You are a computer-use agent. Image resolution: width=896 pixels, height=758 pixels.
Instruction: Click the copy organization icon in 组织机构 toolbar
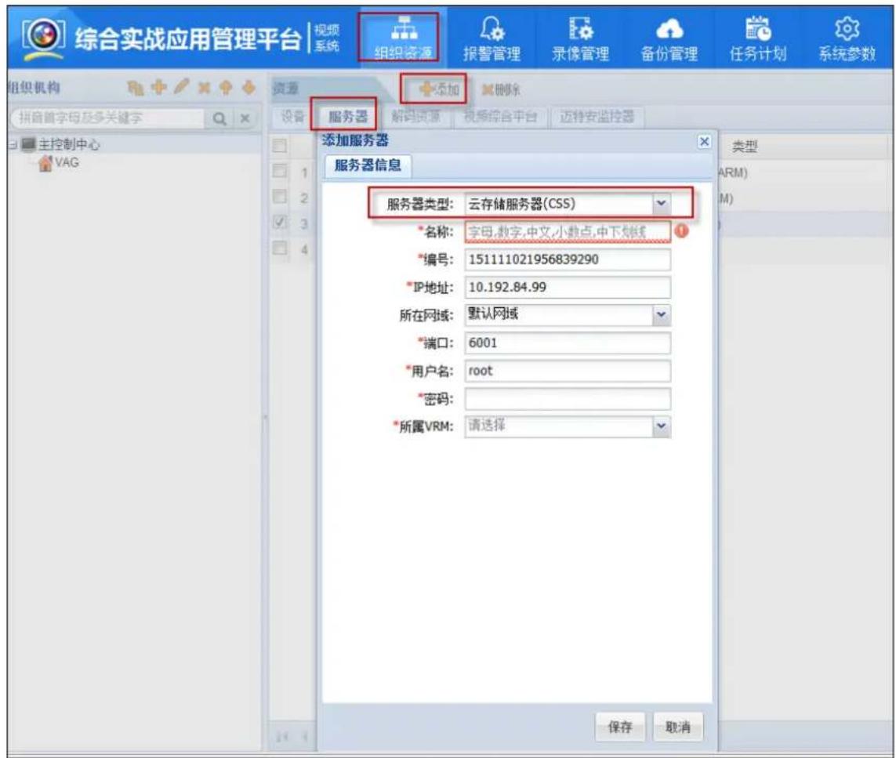pyautogui.click(x=136, y=87)
